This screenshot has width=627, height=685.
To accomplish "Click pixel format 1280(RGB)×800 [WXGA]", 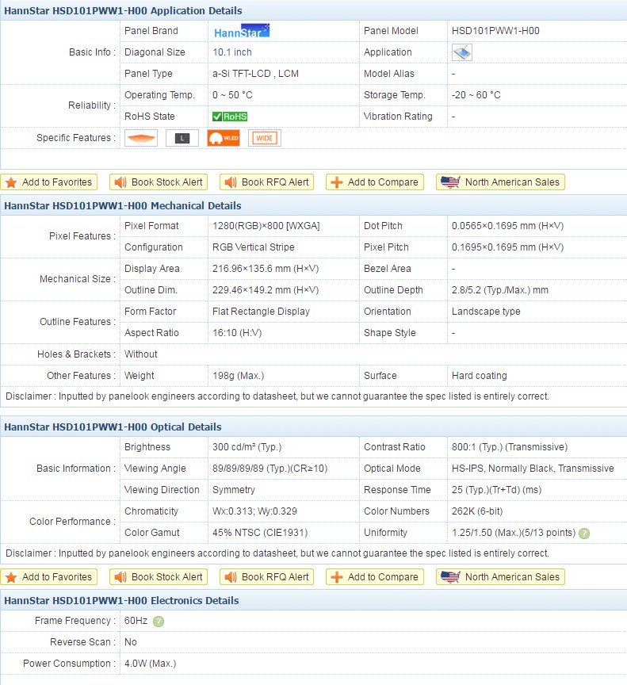I will [266, 226].
